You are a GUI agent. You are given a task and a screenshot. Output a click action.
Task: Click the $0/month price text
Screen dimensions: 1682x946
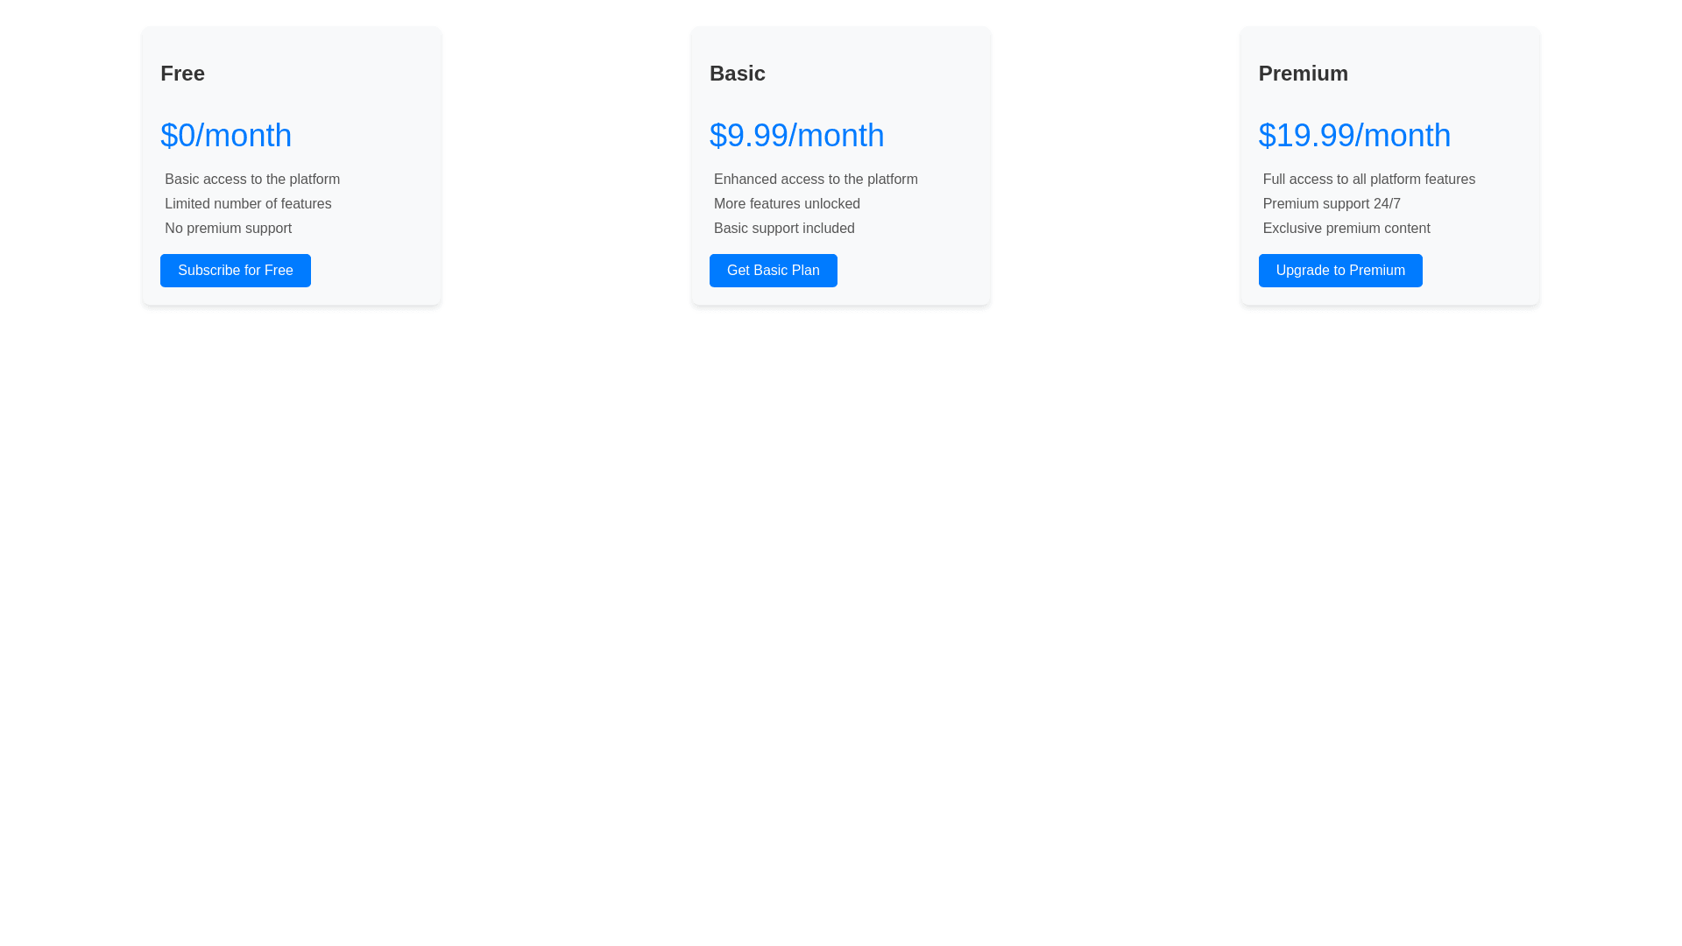(x=225, y=135)
